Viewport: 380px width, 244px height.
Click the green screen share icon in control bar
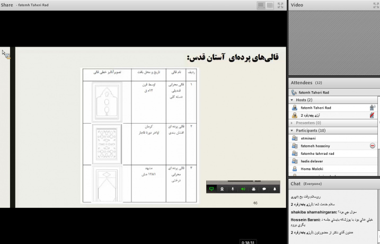pos(211,189)
